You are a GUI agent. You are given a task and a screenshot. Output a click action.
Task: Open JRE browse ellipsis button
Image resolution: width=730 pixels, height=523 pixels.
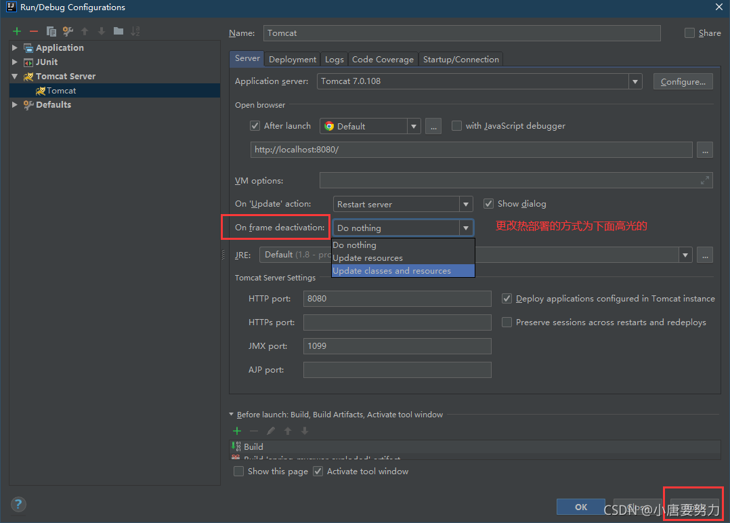coord(705,255)
